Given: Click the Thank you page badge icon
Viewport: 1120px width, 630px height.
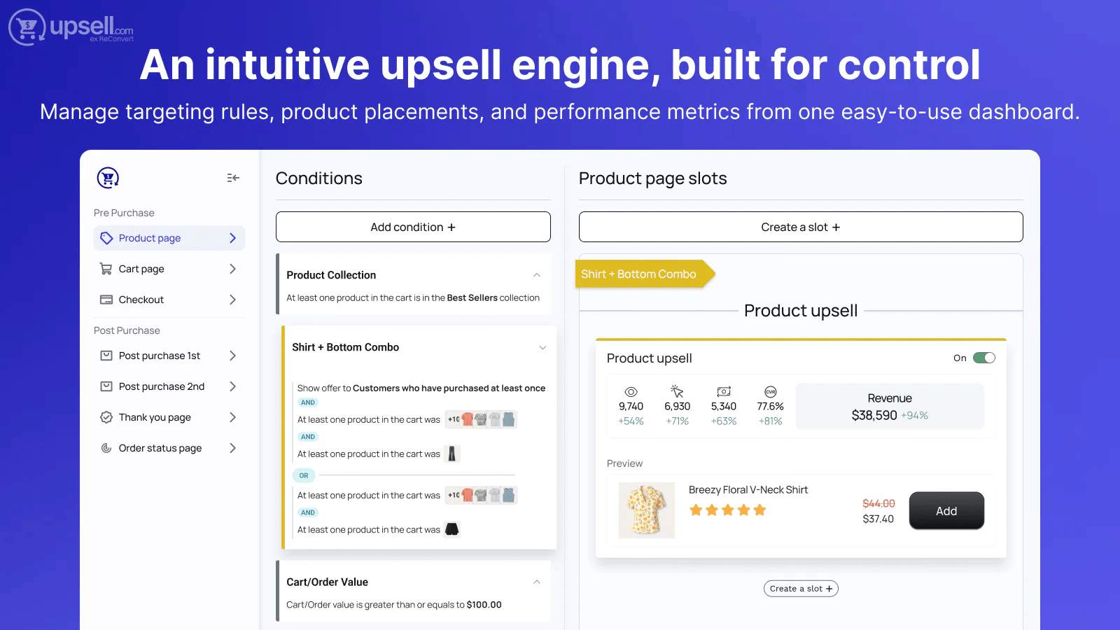Looking at the screenshot, I should (106, 417).
